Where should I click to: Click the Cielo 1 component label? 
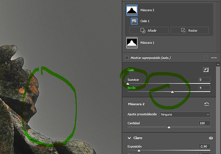click(145, 21)
